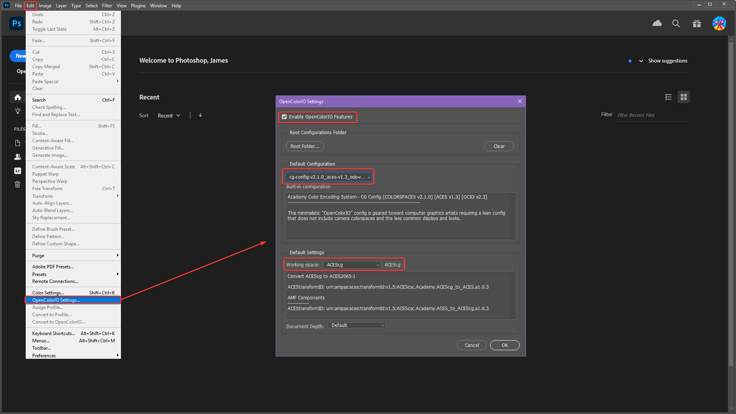This screenshot has height=414, width=736.
Task: Click the gift What's New icon
Action: point(696,23)
